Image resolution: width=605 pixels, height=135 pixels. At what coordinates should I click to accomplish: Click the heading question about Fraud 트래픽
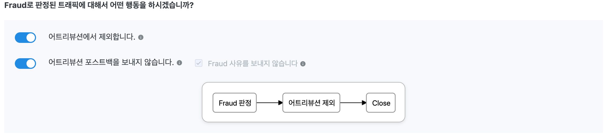point(99,5)
